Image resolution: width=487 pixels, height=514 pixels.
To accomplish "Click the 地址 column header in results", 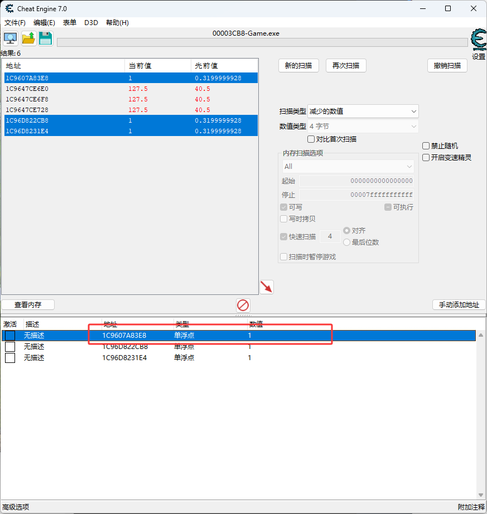I will [x=64, y=66].
